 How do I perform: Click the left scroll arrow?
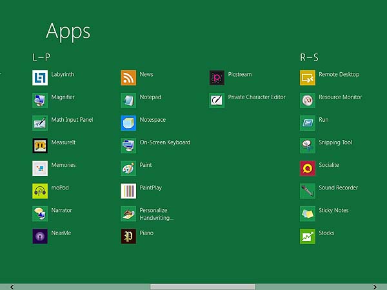[x=12, y=287]
